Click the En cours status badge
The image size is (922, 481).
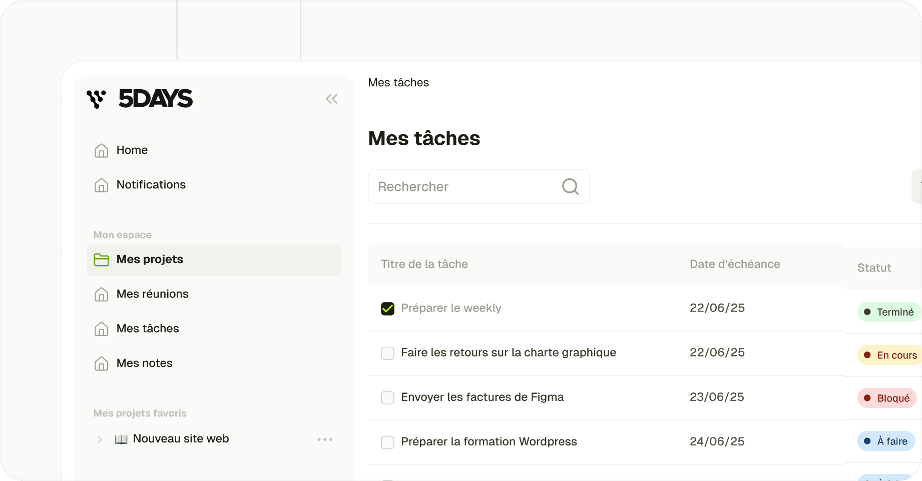tap(890, 355)
